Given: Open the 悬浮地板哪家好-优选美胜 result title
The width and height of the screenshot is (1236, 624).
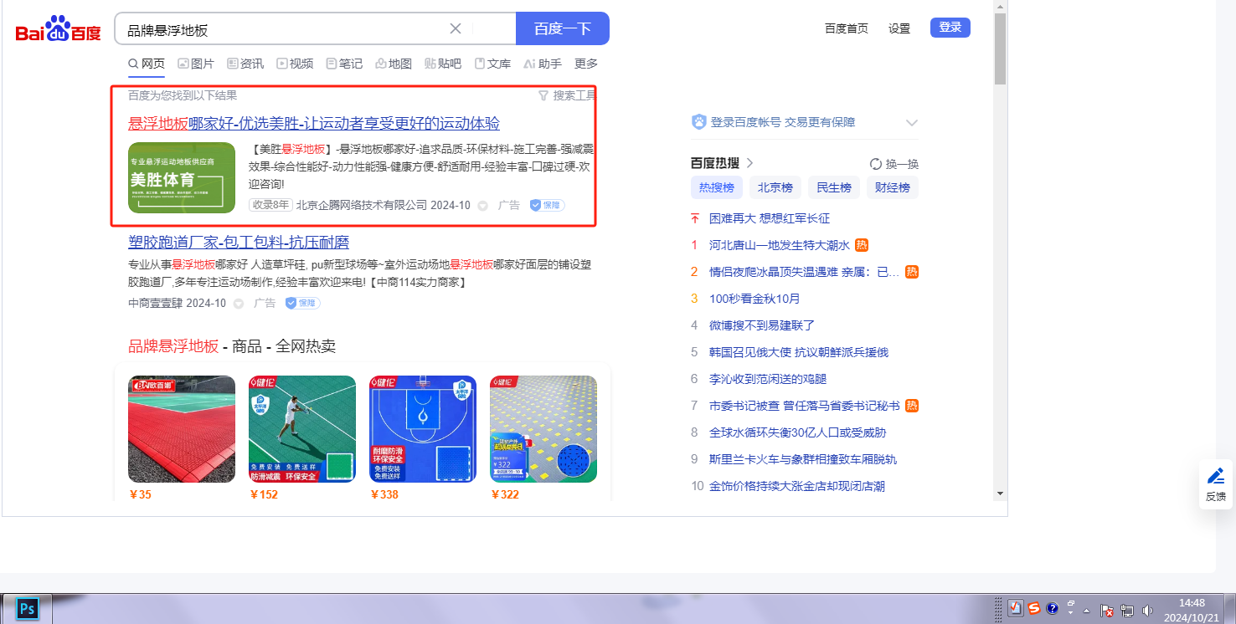Looking at the screenshot, I should coord(314,124).
